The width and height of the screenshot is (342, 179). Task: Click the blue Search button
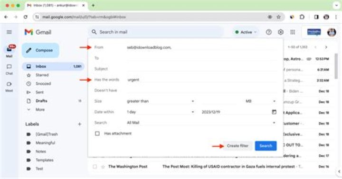tap(266, 146)
